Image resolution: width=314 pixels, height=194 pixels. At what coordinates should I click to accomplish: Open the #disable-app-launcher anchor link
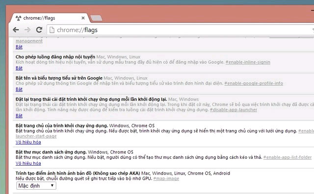click(x=234, y=109)
